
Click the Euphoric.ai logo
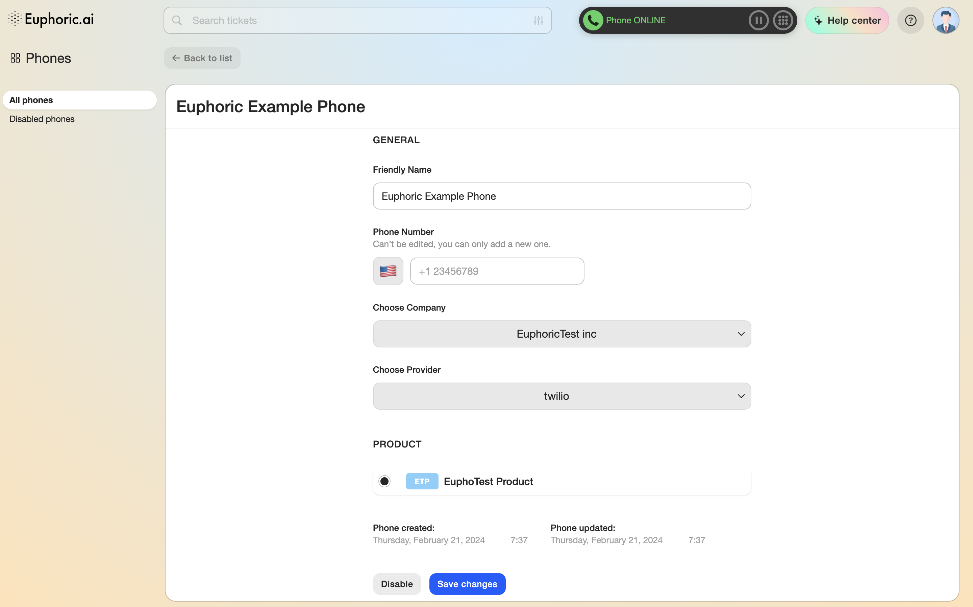point(51,19)
